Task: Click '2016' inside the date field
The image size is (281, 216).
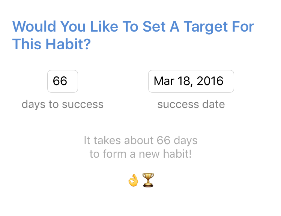Action: pos(210,81)
